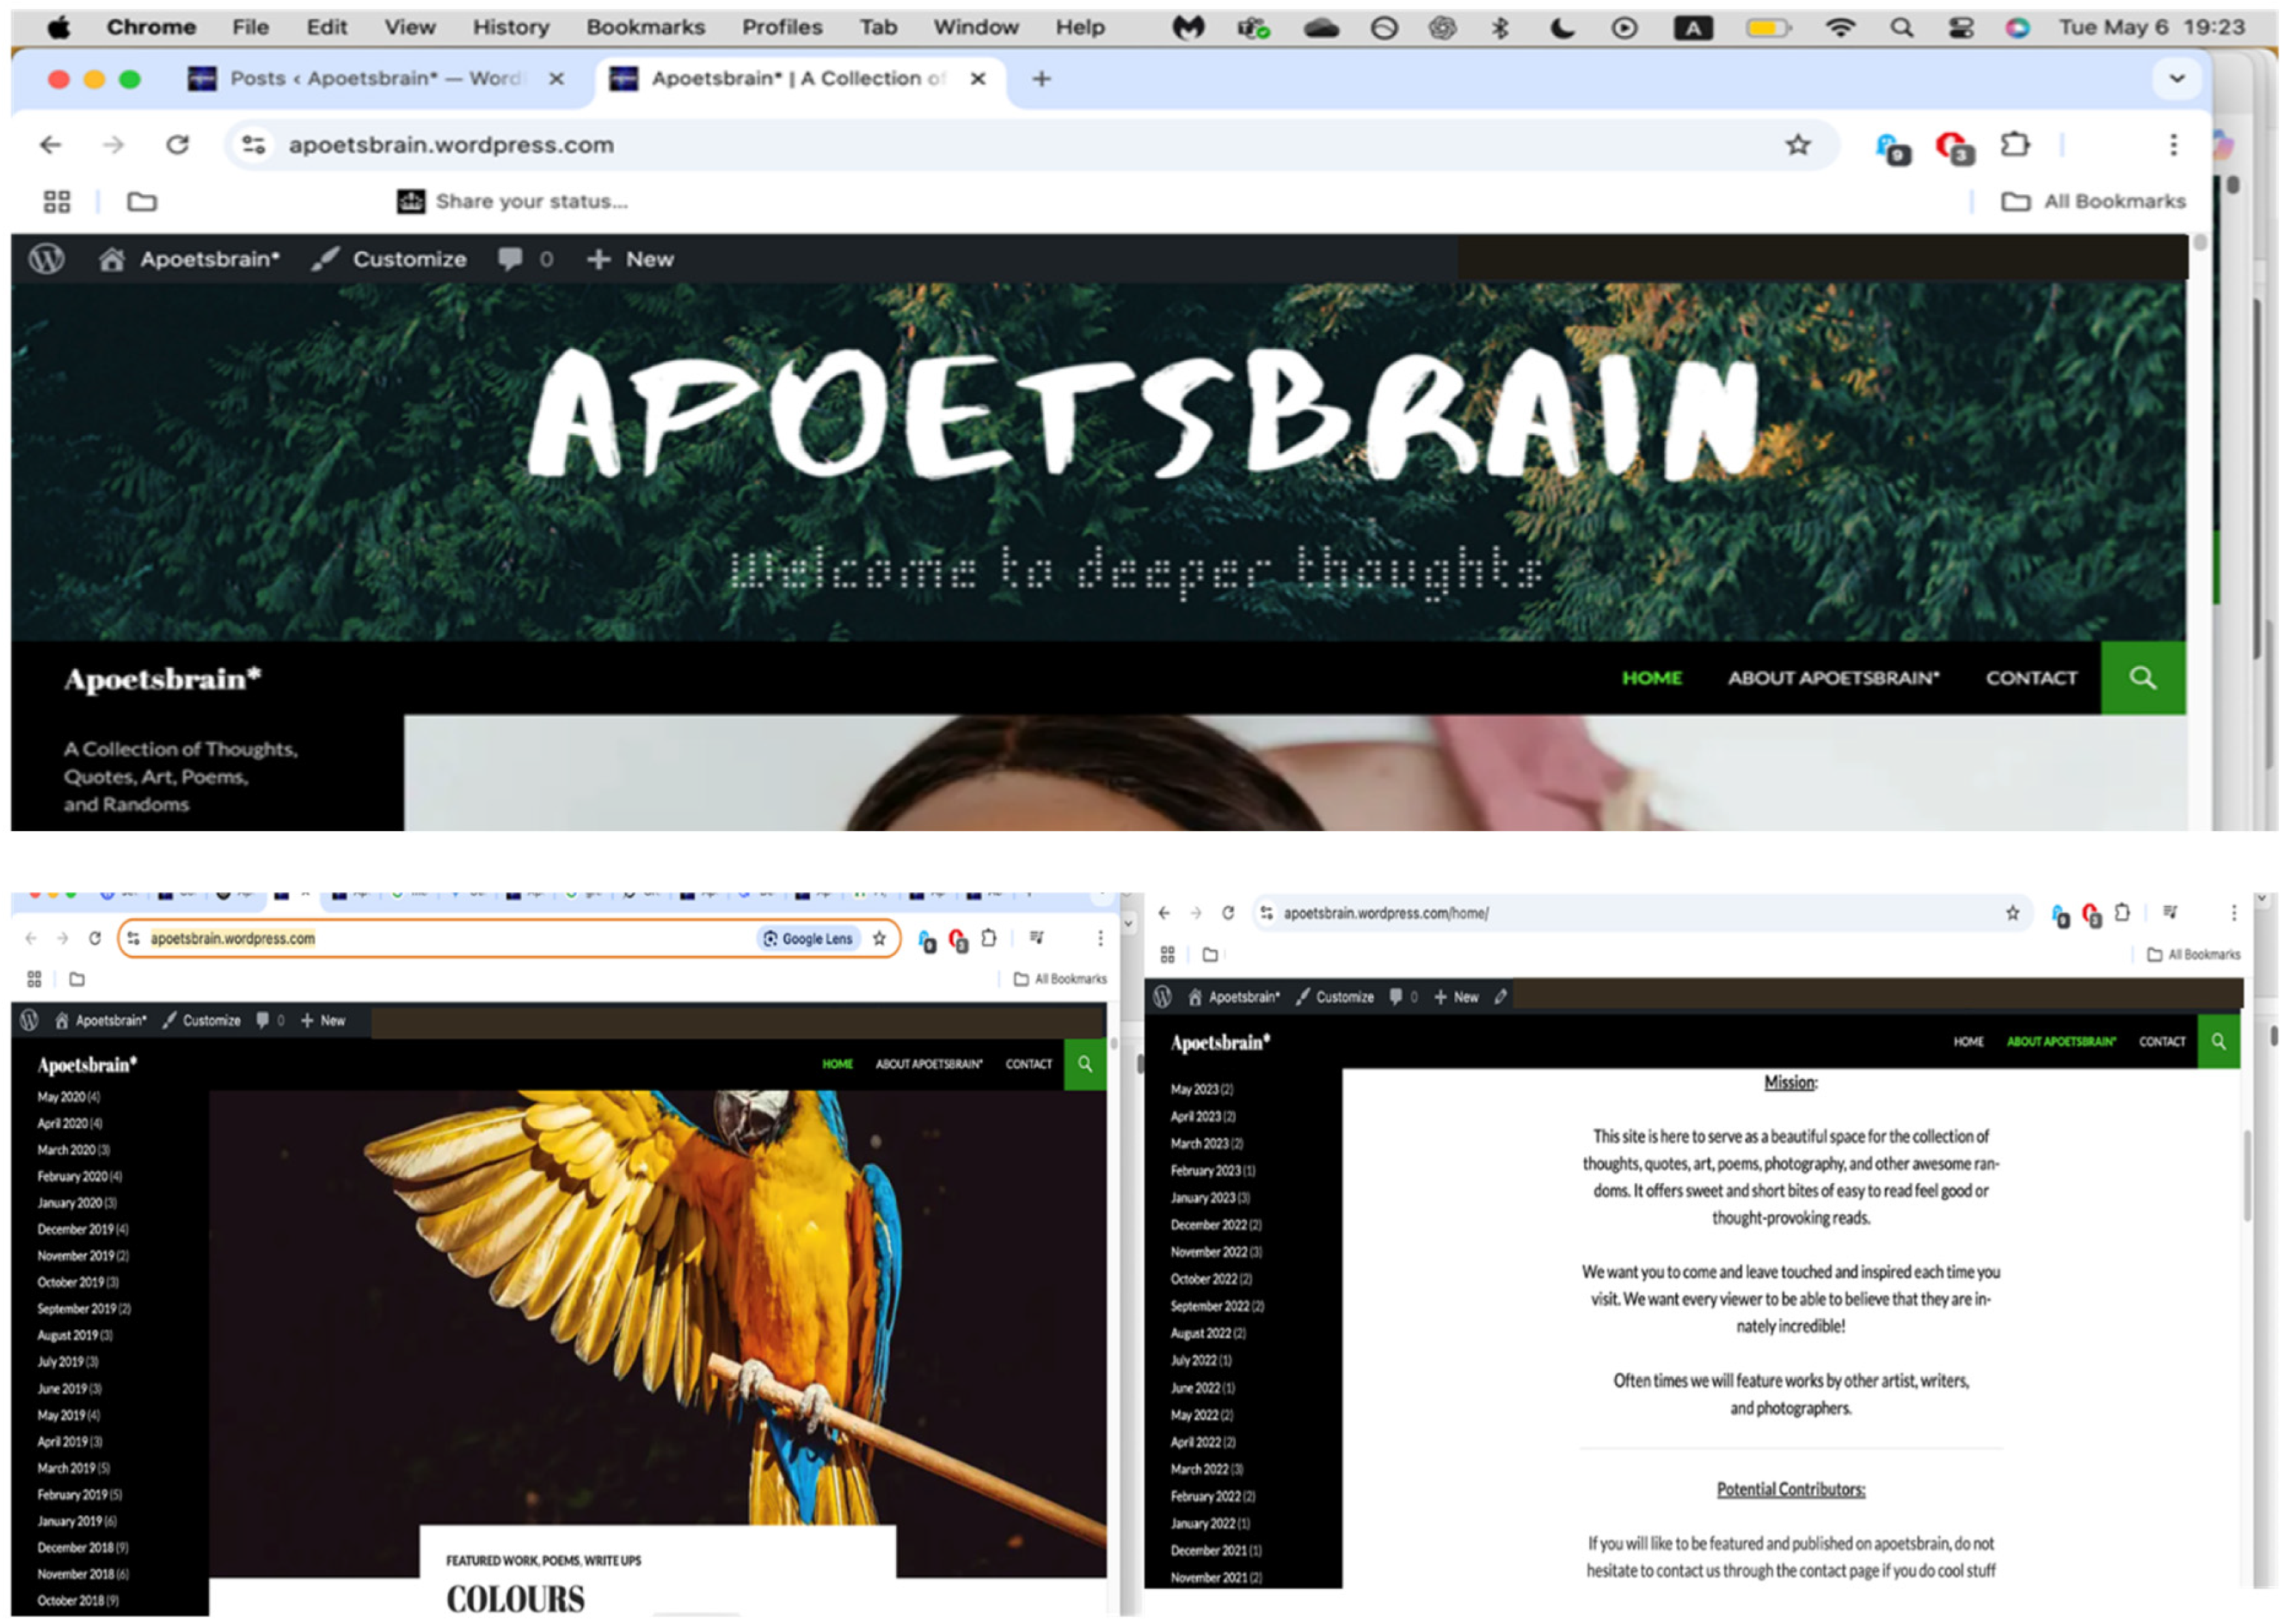
Task: Open the WordPress logo menu in admin bar
Action: (x=47, y=259)
